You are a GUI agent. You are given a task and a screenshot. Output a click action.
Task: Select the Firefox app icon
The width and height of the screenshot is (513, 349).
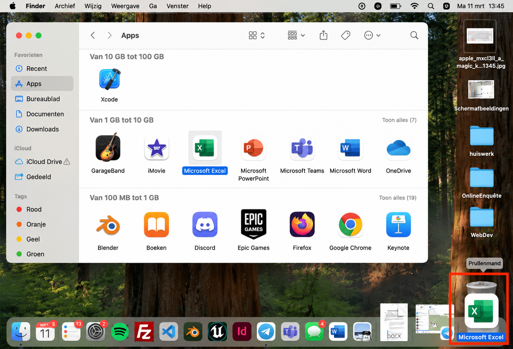pyautogui.click(x=302, y=225)
